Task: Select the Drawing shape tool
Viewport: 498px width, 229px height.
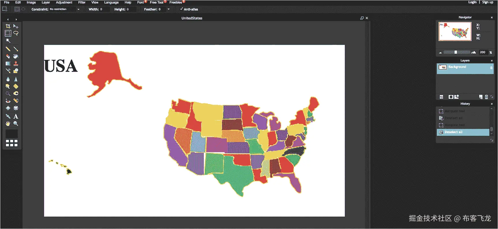Action: (16, 71)
